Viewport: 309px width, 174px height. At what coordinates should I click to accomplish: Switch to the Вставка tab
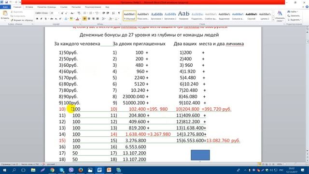pyautogui.click(x=29, y=7)
